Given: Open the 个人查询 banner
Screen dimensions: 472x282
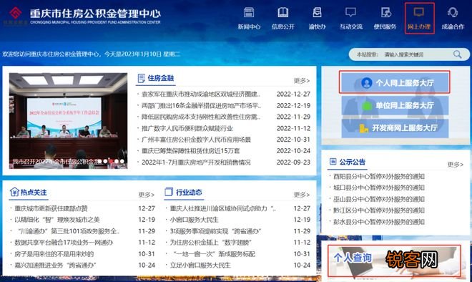Looking at the screenshot, I should tap(394, 261).
